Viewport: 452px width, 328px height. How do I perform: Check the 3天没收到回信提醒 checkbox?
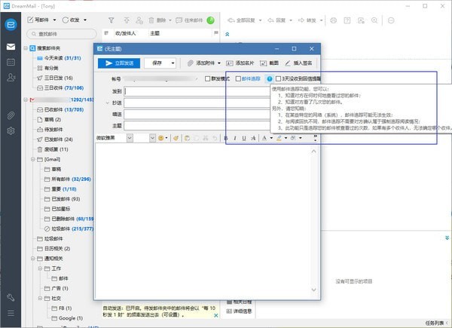[x=279, y=78]
